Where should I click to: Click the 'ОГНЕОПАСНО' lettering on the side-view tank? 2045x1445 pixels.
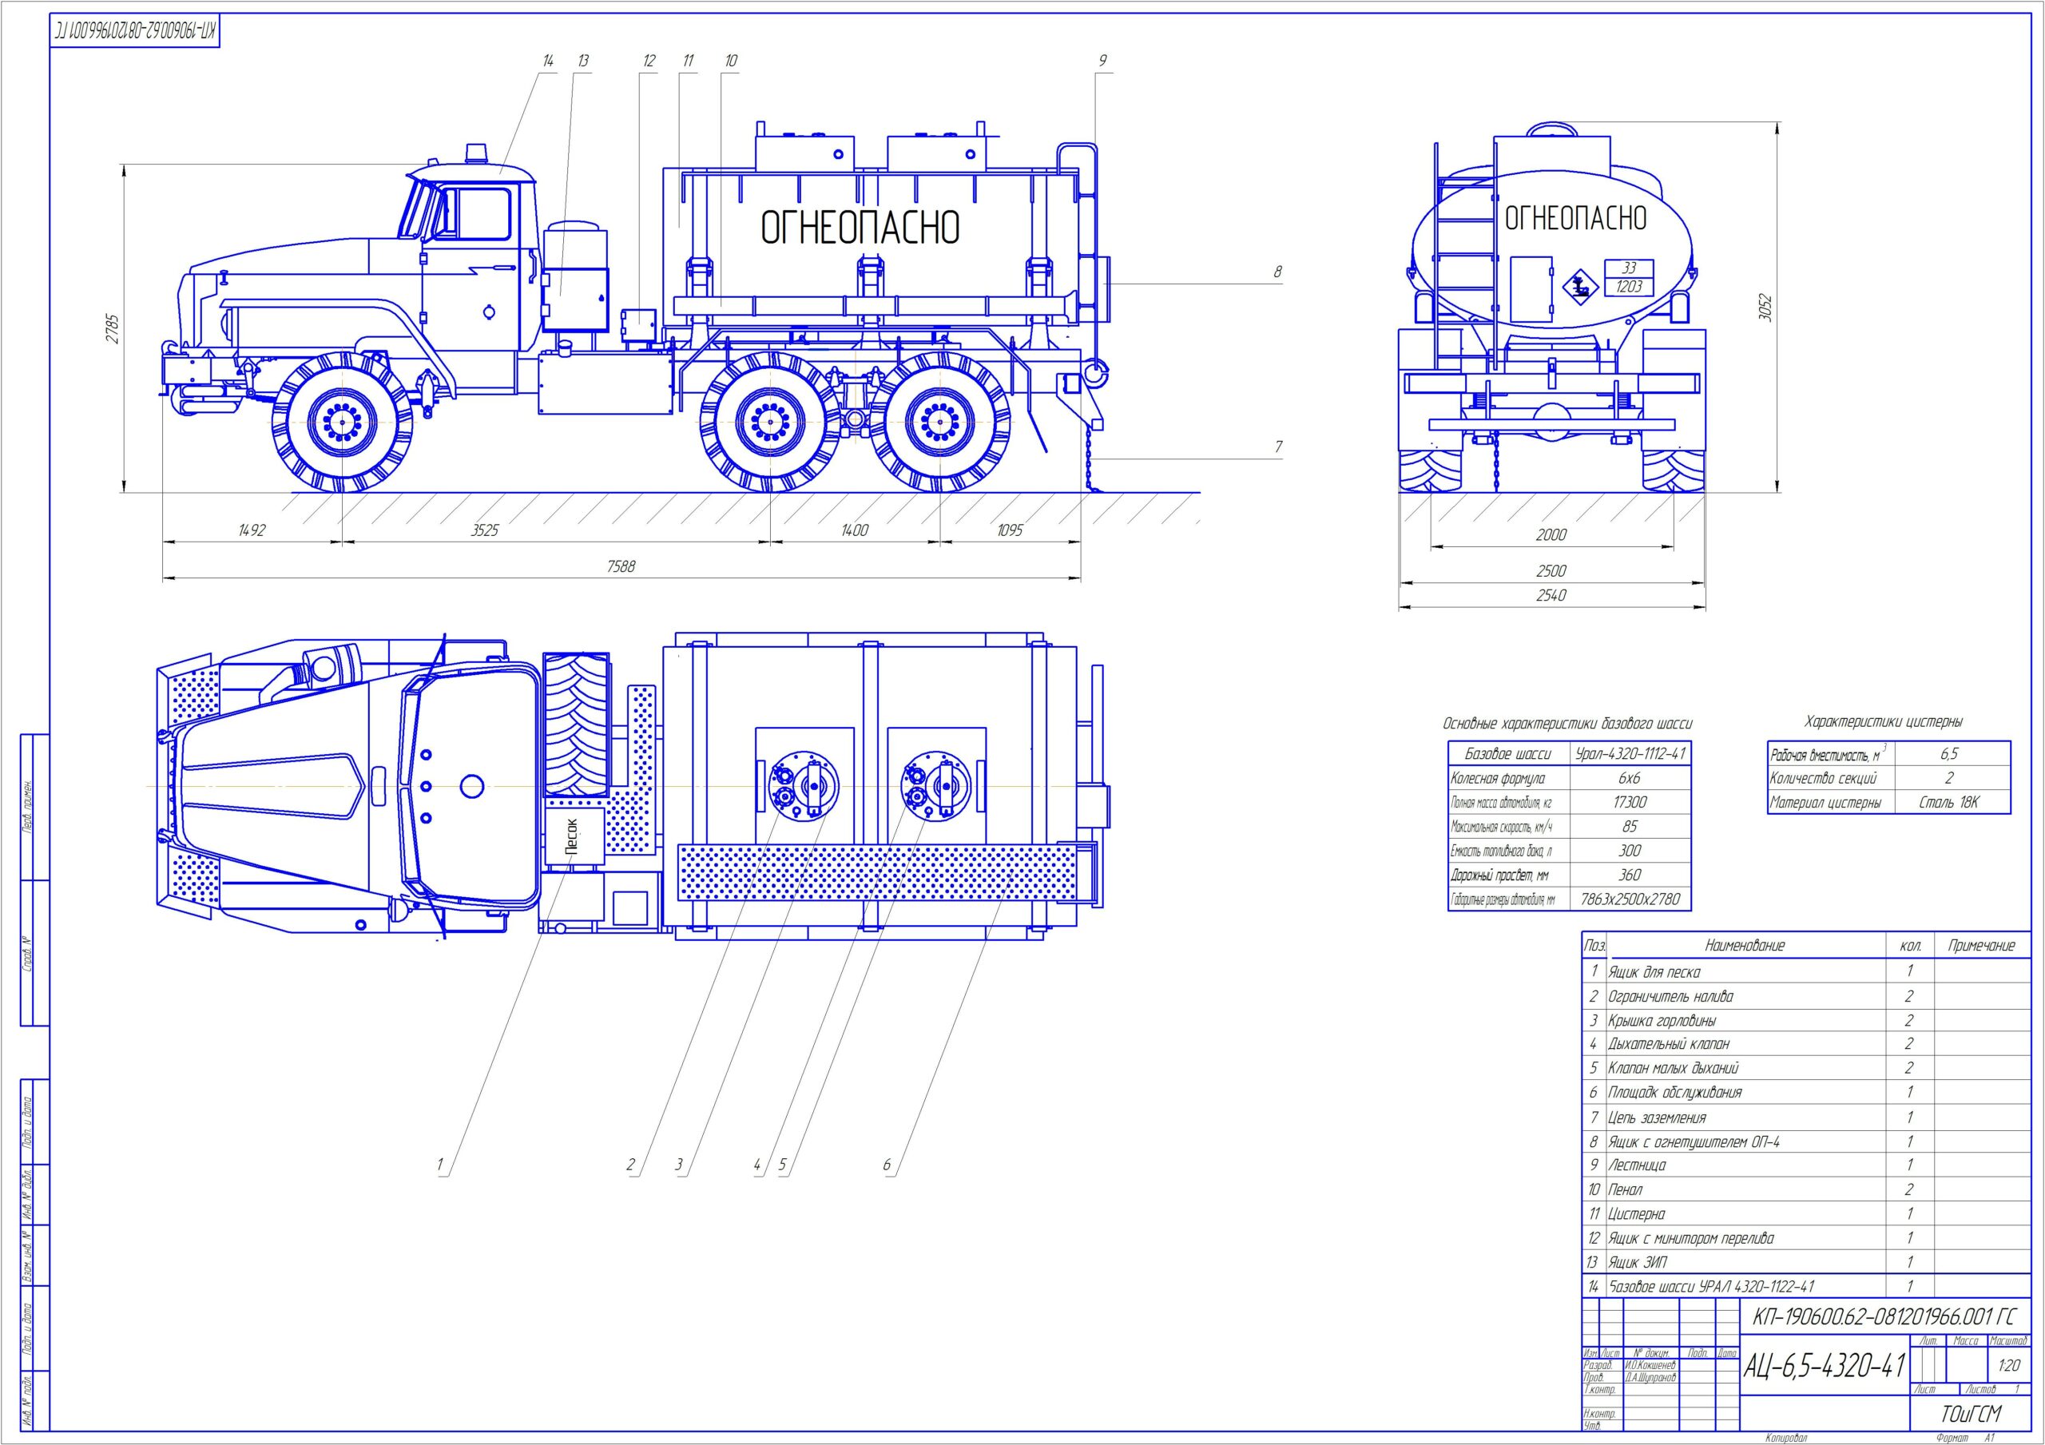[860, 228]
